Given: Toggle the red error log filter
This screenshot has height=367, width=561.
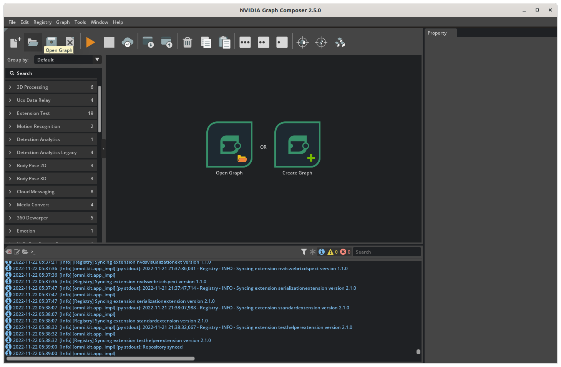Looking at the screenshot, I should point(343,252).
